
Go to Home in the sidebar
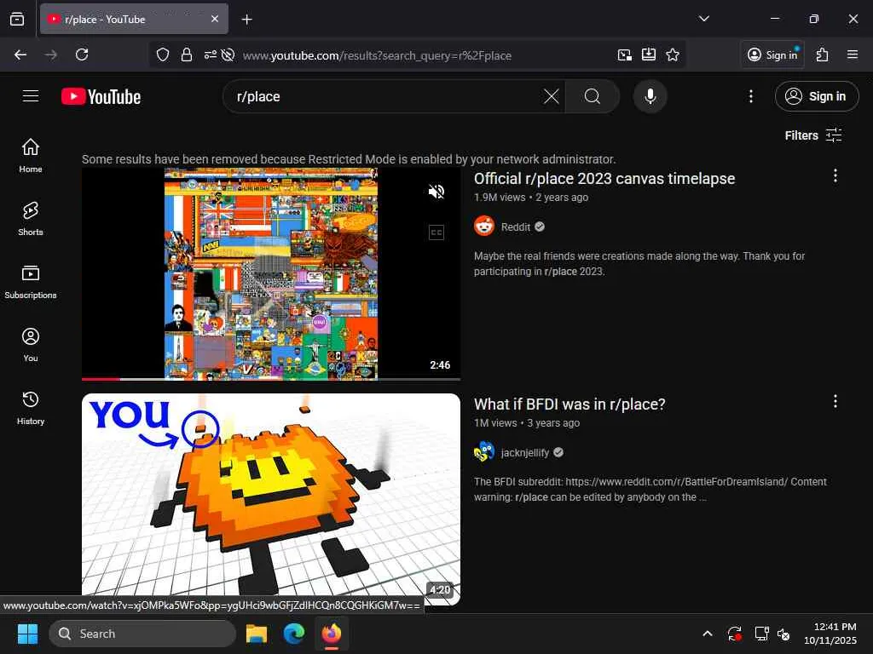point(31,156)
